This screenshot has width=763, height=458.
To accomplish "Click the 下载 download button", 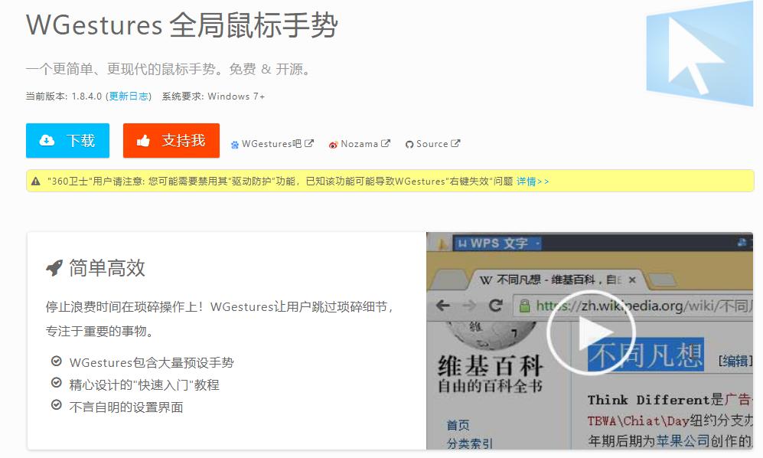I will (x=67, y=141).
